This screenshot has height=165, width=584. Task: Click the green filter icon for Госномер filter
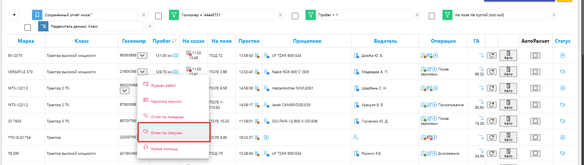[x=174, y=15]
